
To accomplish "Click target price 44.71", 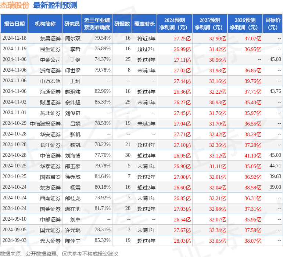I will (x=275, y=166).
